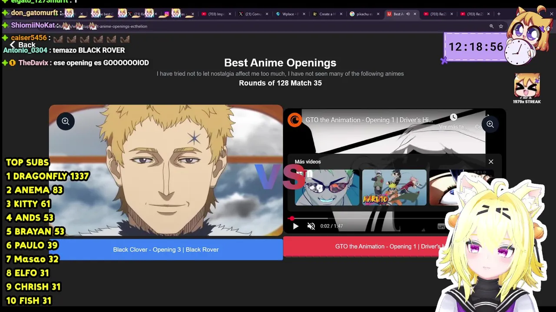Click the 3 KITTY 61 top sub entry
Screen dimensions: 556x312
pyautogui.click(x=28, y=204)
